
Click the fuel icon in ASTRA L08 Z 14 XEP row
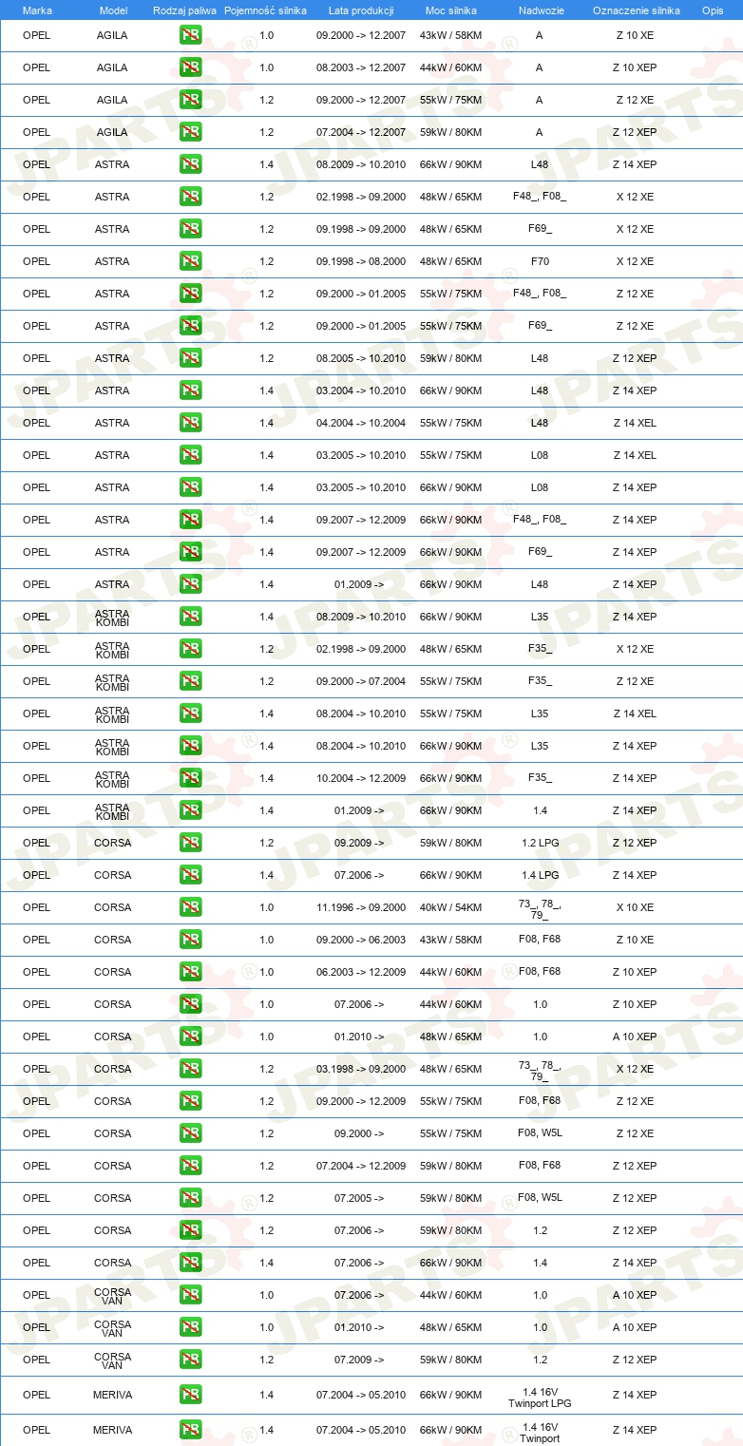click(190, 487)
